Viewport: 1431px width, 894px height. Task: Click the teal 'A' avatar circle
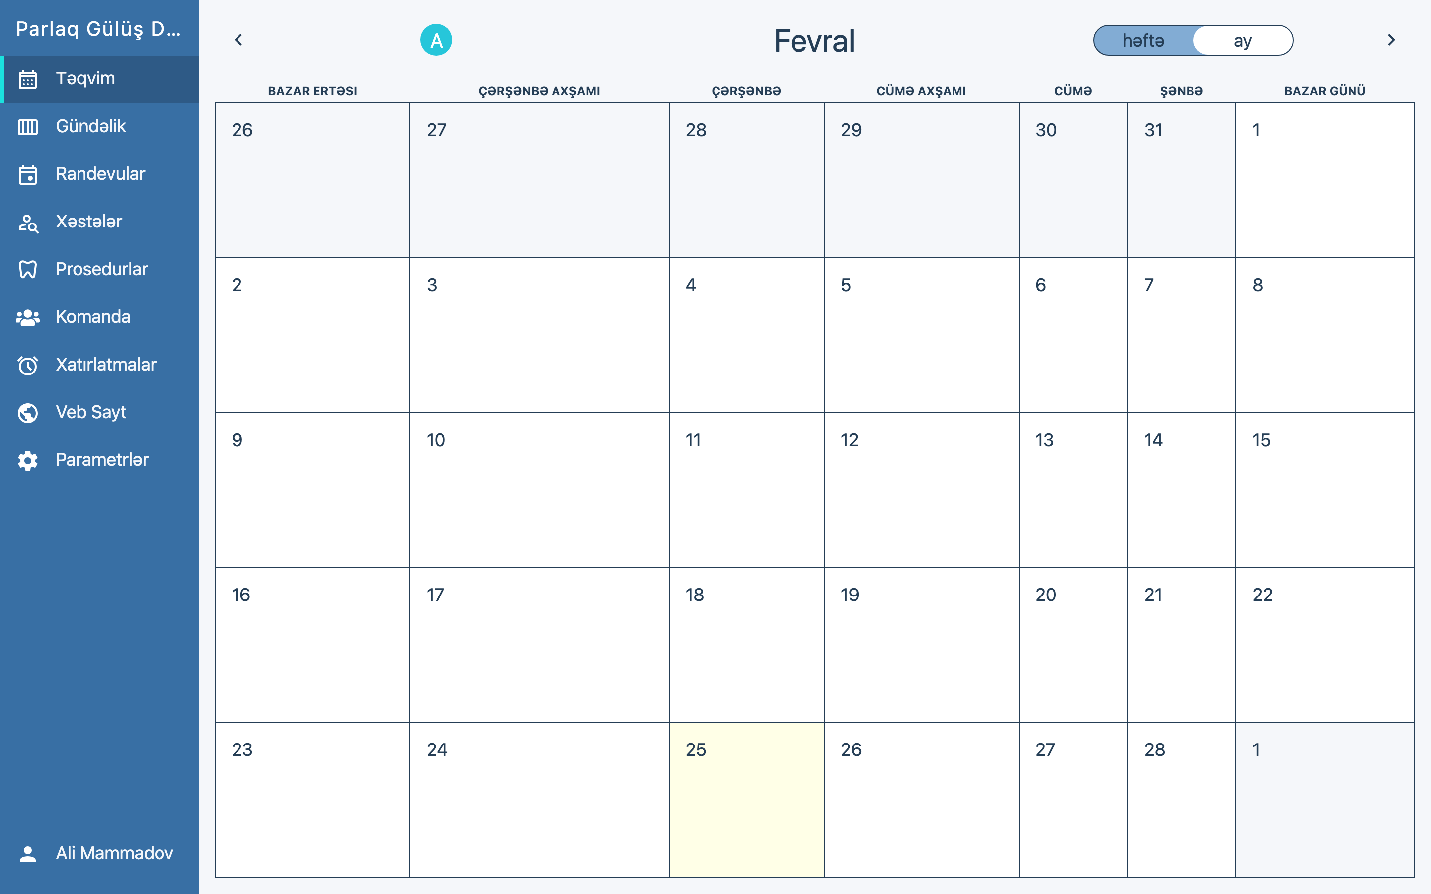pyautogui.click(x=436, y=40)
